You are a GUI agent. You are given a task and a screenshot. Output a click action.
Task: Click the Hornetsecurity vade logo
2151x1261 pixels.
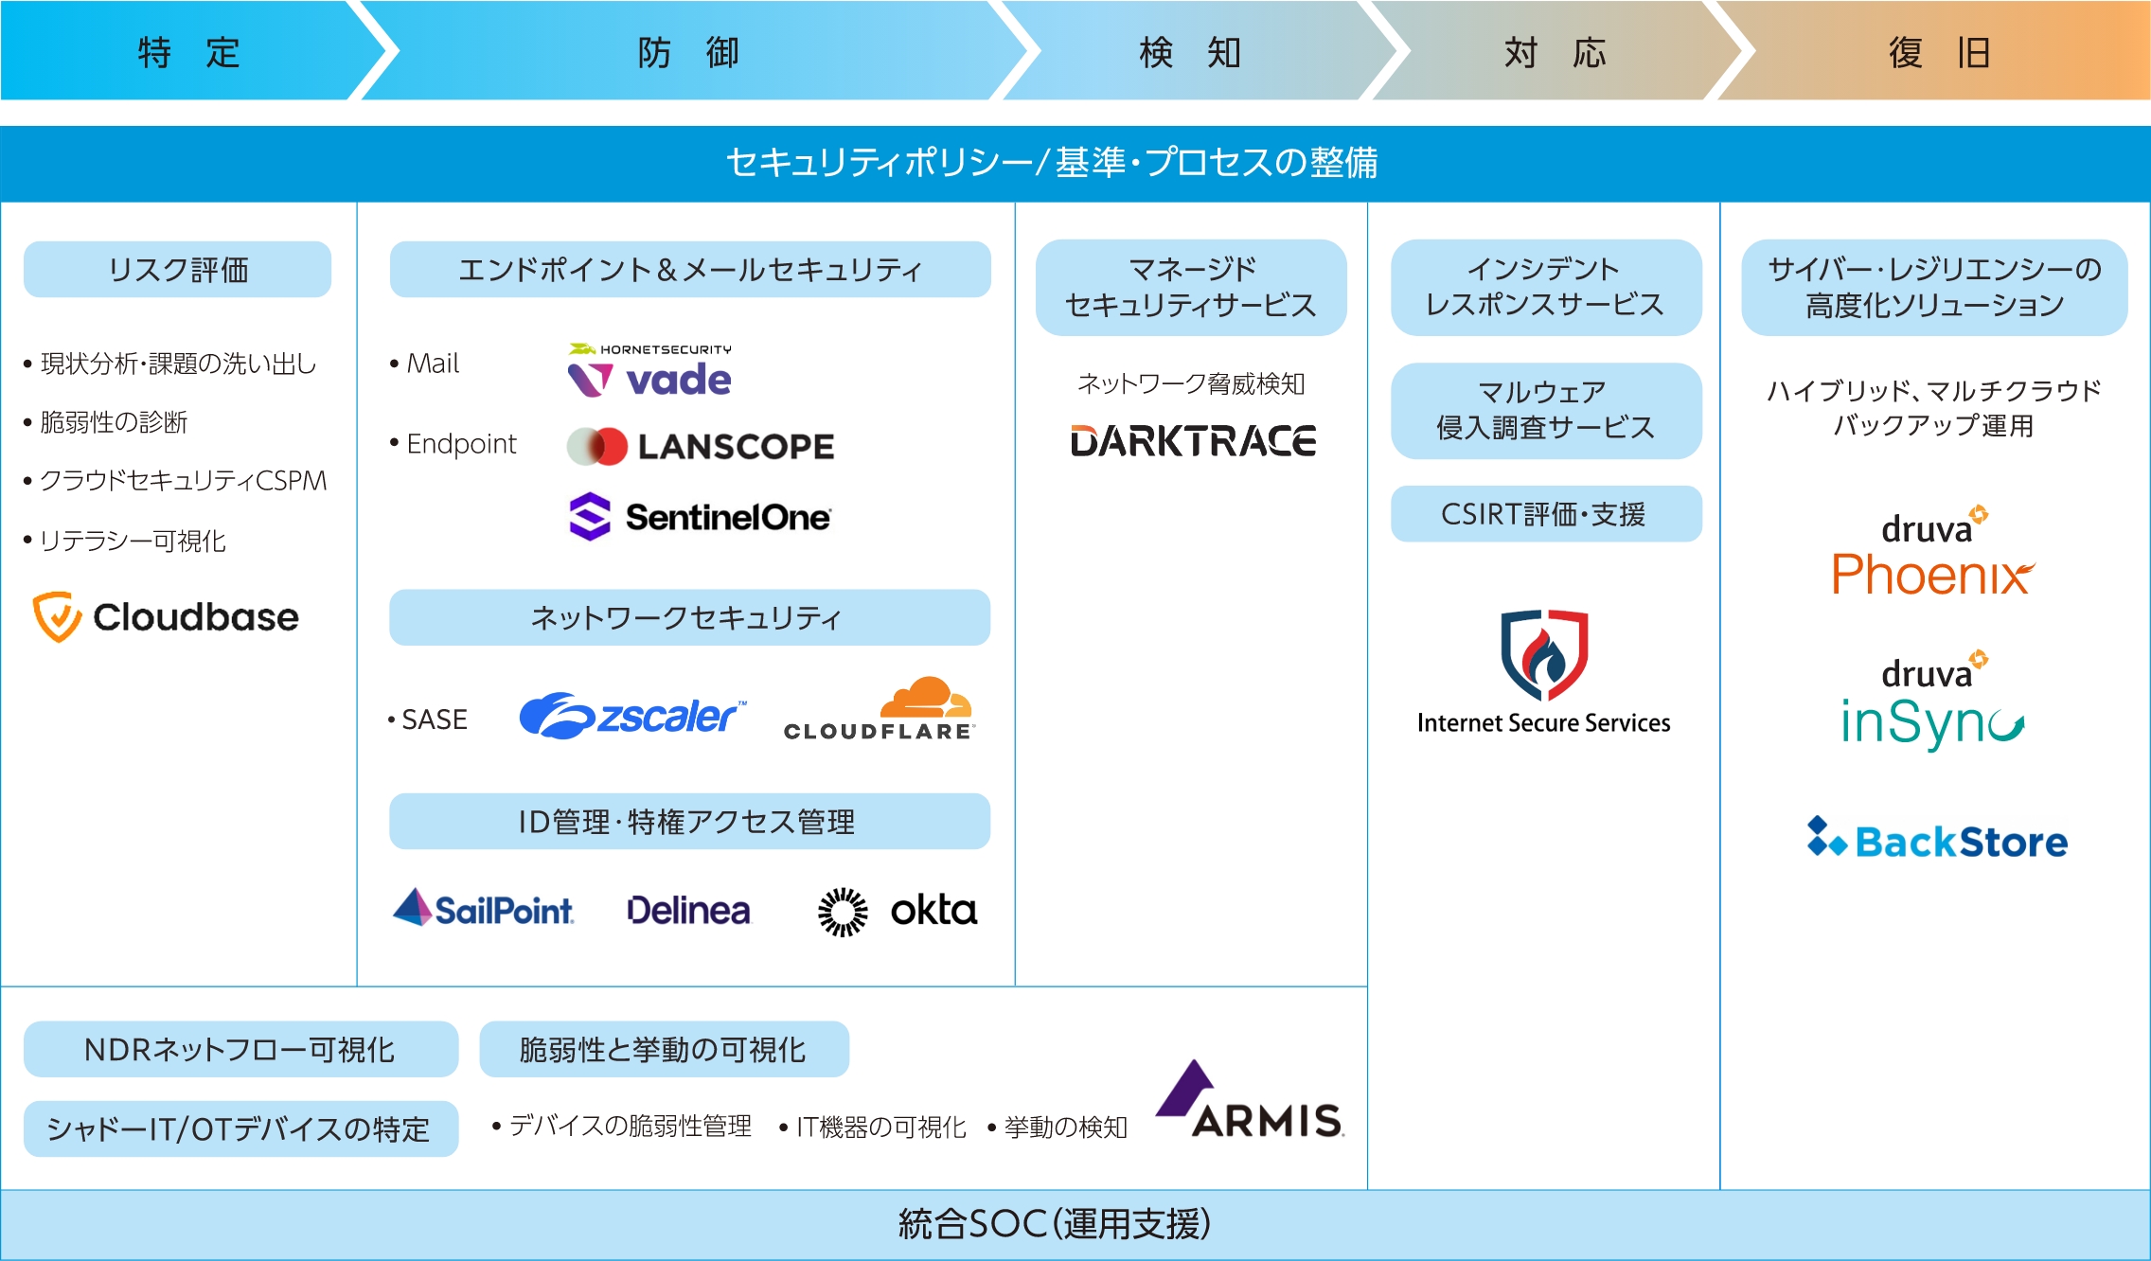click(649, 370)
